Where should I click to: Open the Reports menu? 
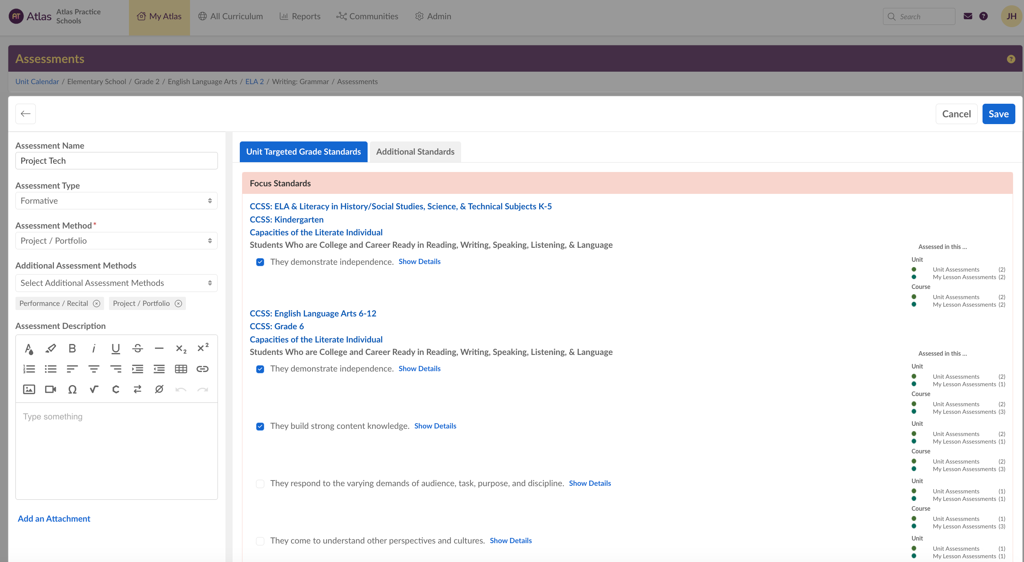[x=300, y=16]
